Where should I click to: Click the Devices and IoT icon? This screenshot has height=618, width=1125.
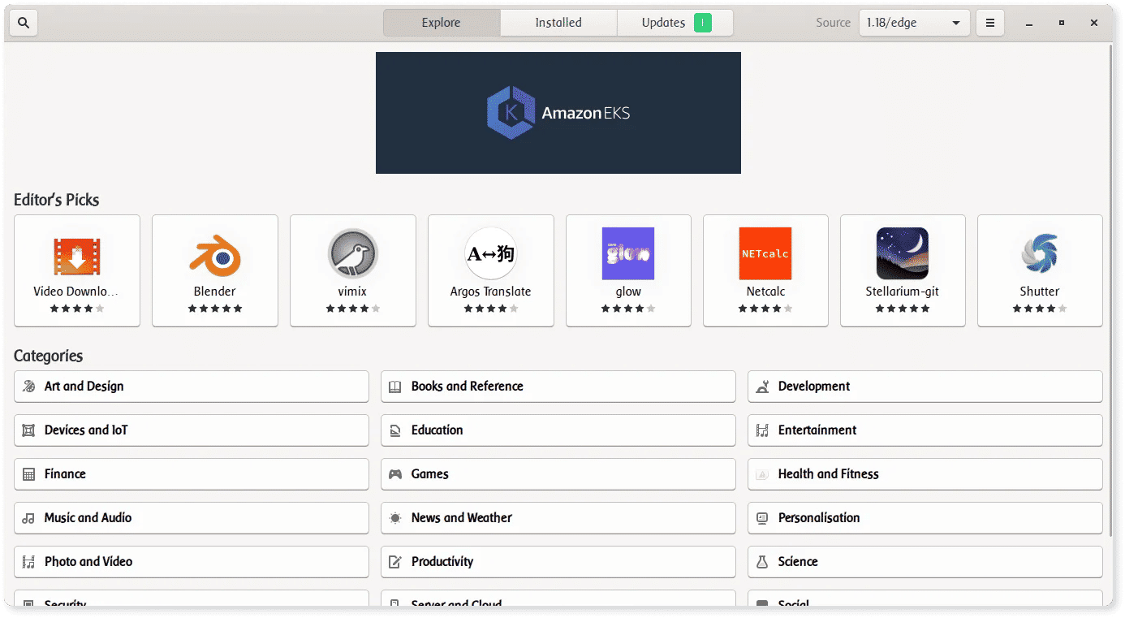(28, 430)
